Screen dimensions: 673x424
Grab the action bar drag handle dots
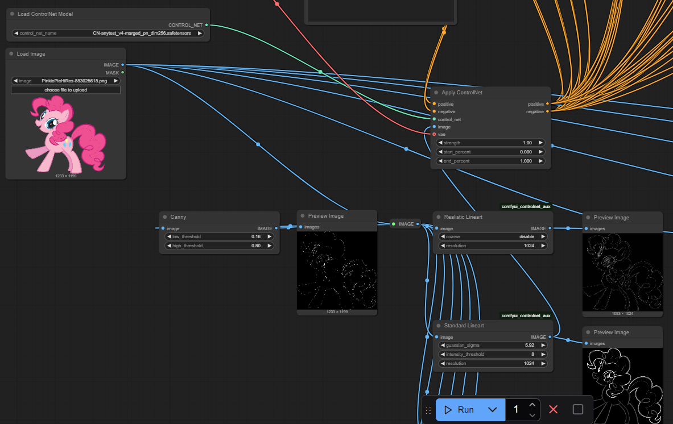(x=428, y=410)
